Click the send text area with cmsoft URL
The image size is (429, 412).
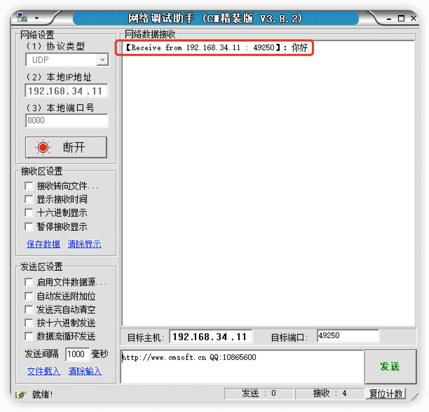(x=242, y=367)
